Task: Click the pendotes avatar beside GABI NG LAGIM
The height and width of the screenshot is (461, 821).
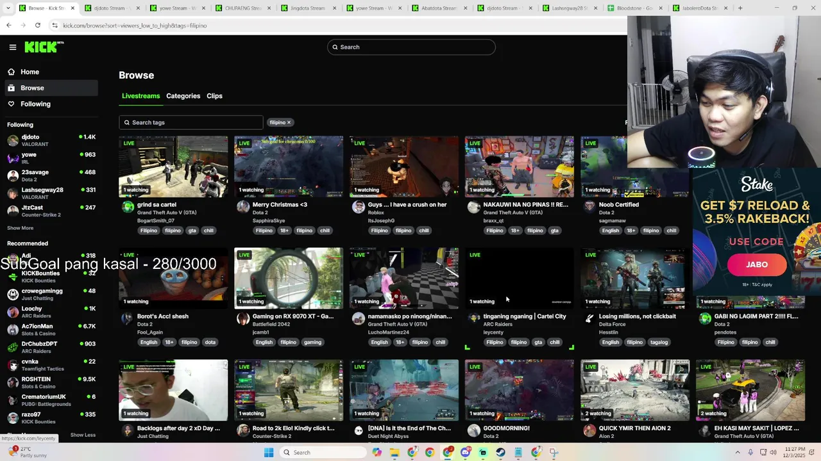Action: [x=705, y=318]
